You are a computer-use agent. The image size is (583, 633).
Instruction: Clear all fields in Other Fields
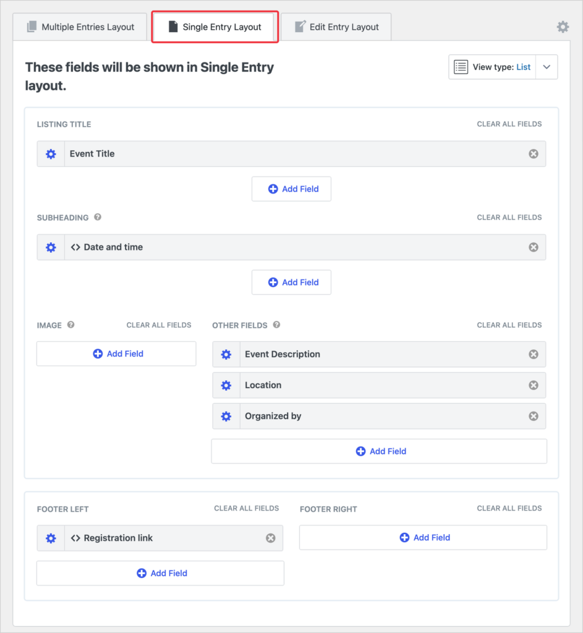[x=509, y=325]
